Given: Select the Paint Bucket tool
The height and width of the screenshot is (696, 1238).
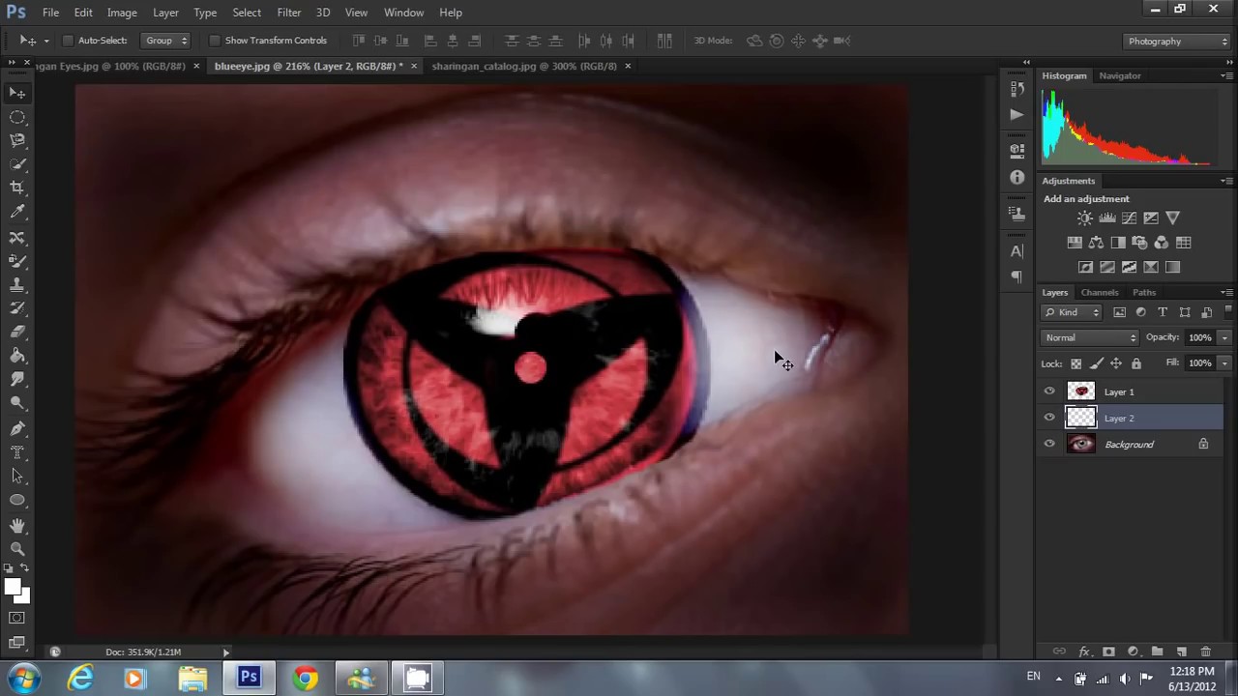Looking at the screenshot, I should point(17,357).
